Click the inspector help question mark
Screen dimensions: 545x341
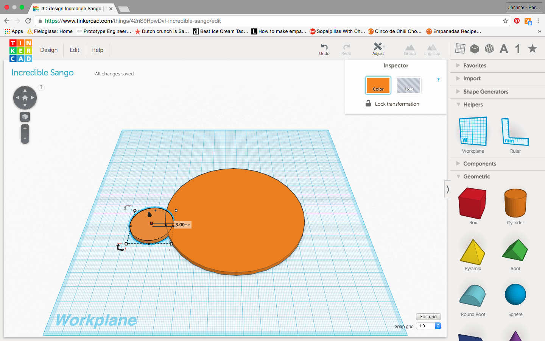438,80
